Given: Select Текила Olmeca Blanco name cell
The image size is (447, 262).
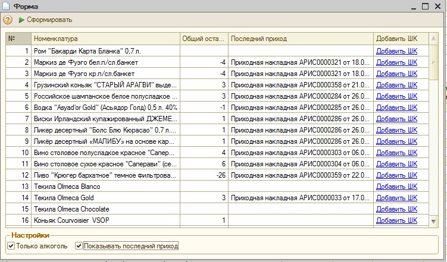Looking at the screenshot, I should tap(105, 187).
